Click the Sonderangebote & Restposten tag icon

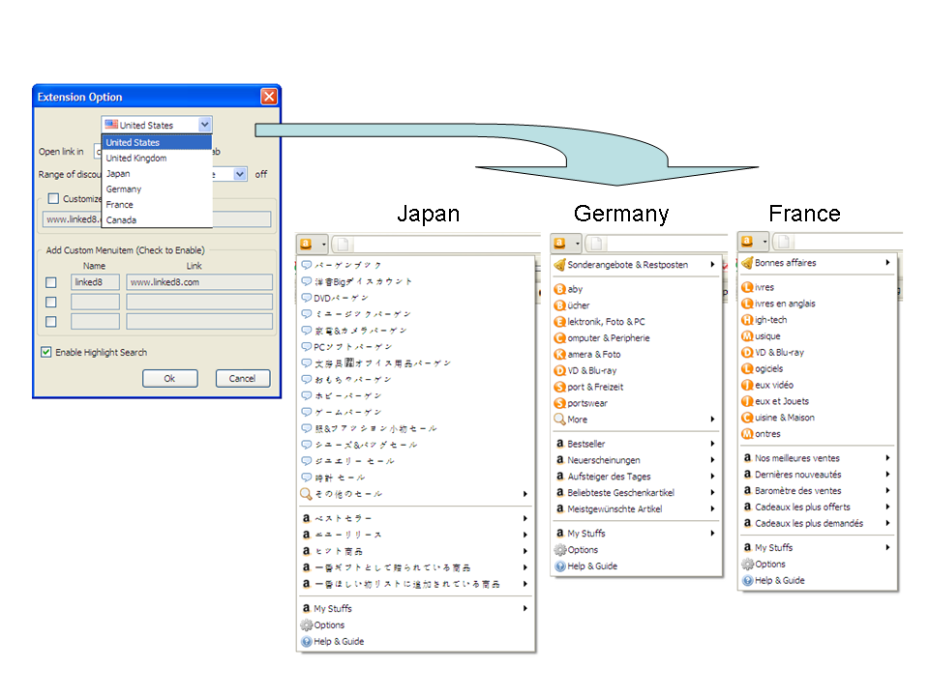[559, 265]
